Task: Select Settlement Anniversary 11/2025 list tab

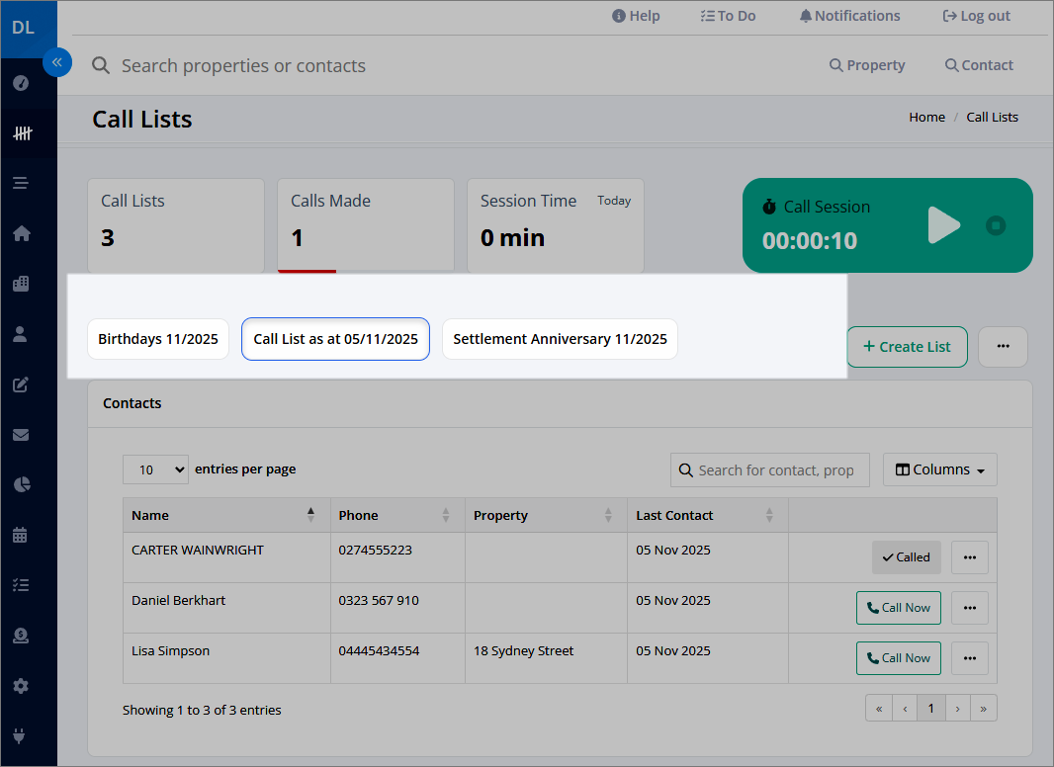Action: click(560, 339)
